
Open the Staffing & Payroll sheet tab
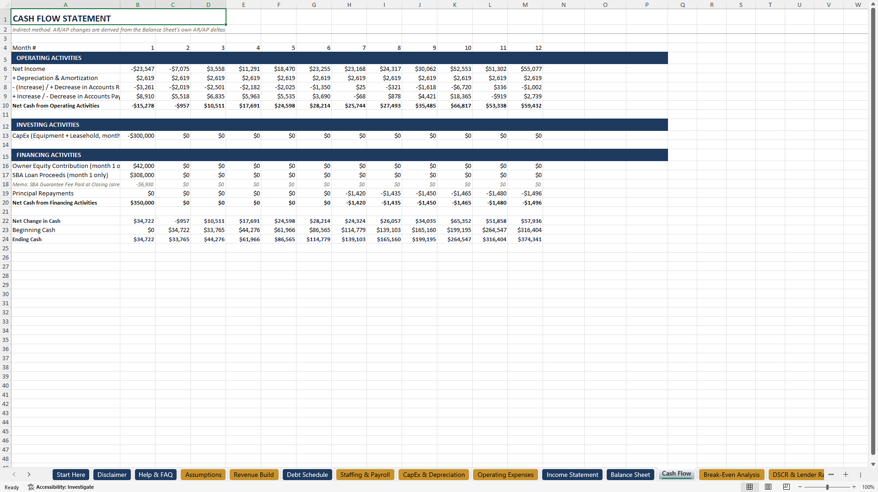pos(365,475)
